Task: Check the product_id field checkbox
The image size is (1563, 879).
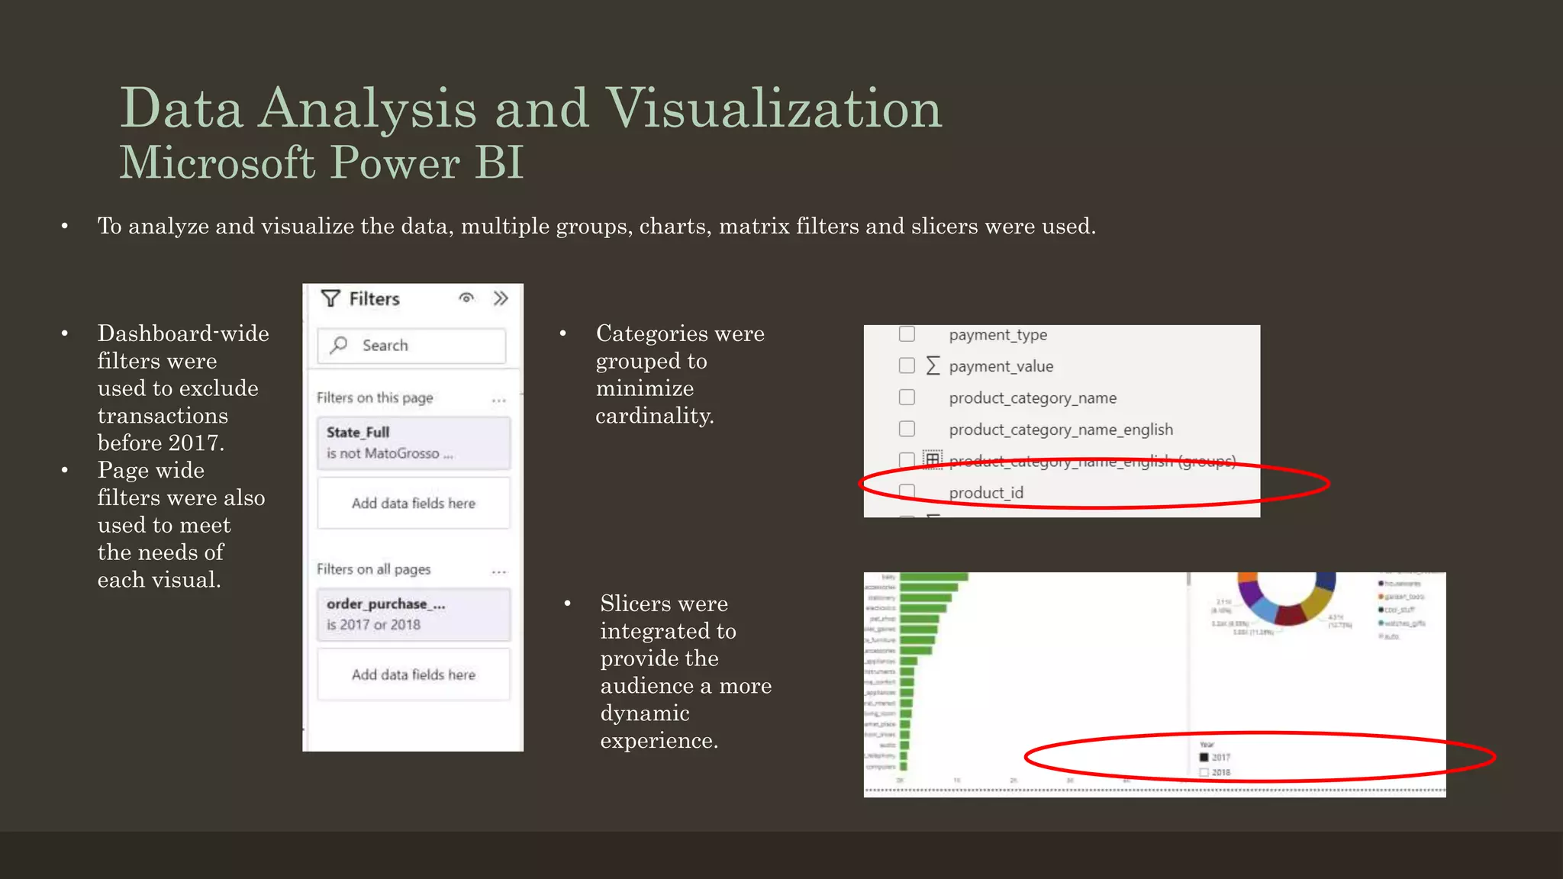Action: [x=907, y=491]
